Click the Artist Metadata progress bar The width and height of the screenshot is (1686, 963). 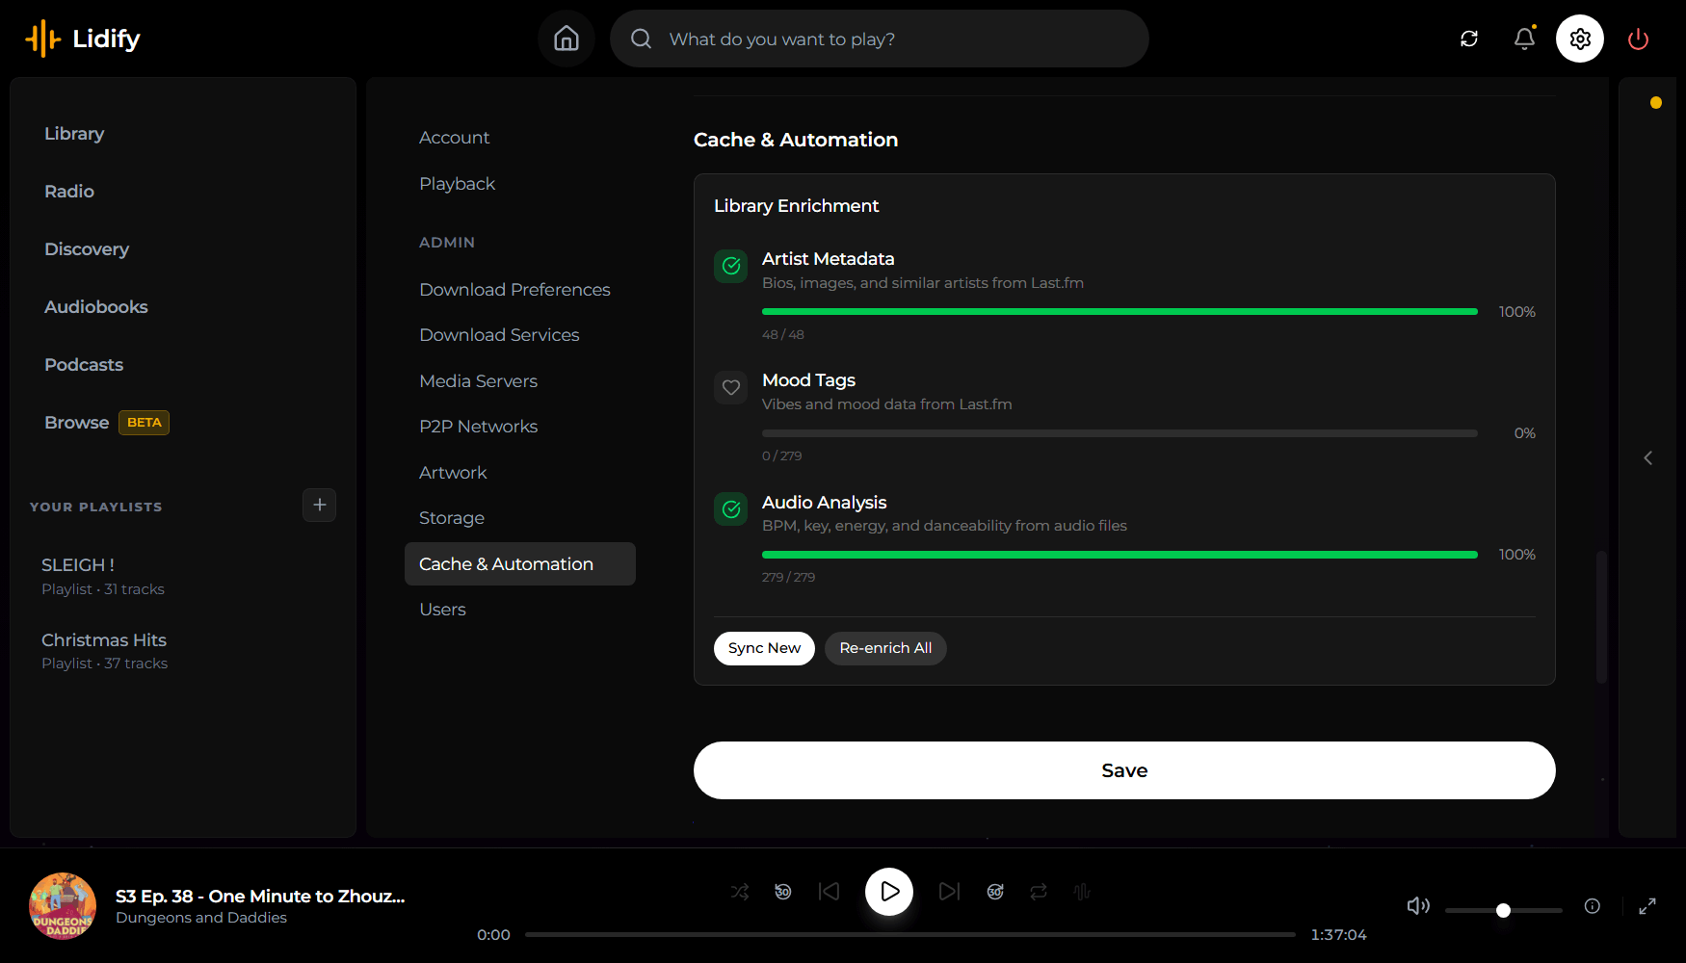pos(1120,312)
